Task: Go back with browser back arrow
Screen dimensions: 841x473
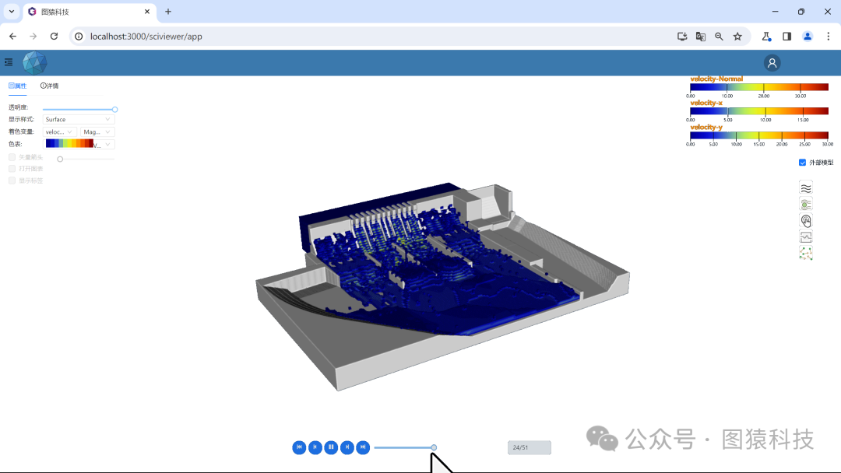Action: point(13,37)
